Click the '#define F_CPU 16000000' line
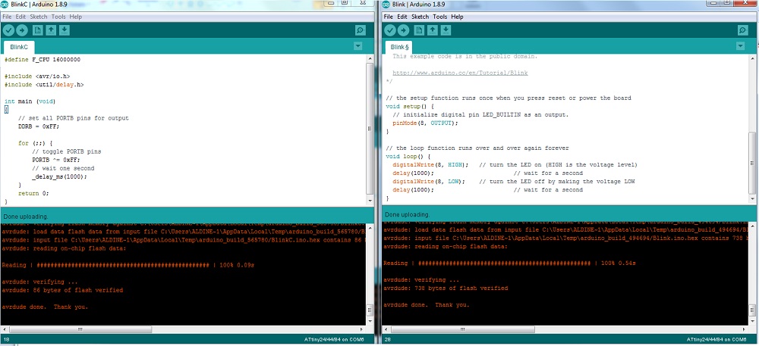Viewport: 759px width, 346px height. point(43,60)
